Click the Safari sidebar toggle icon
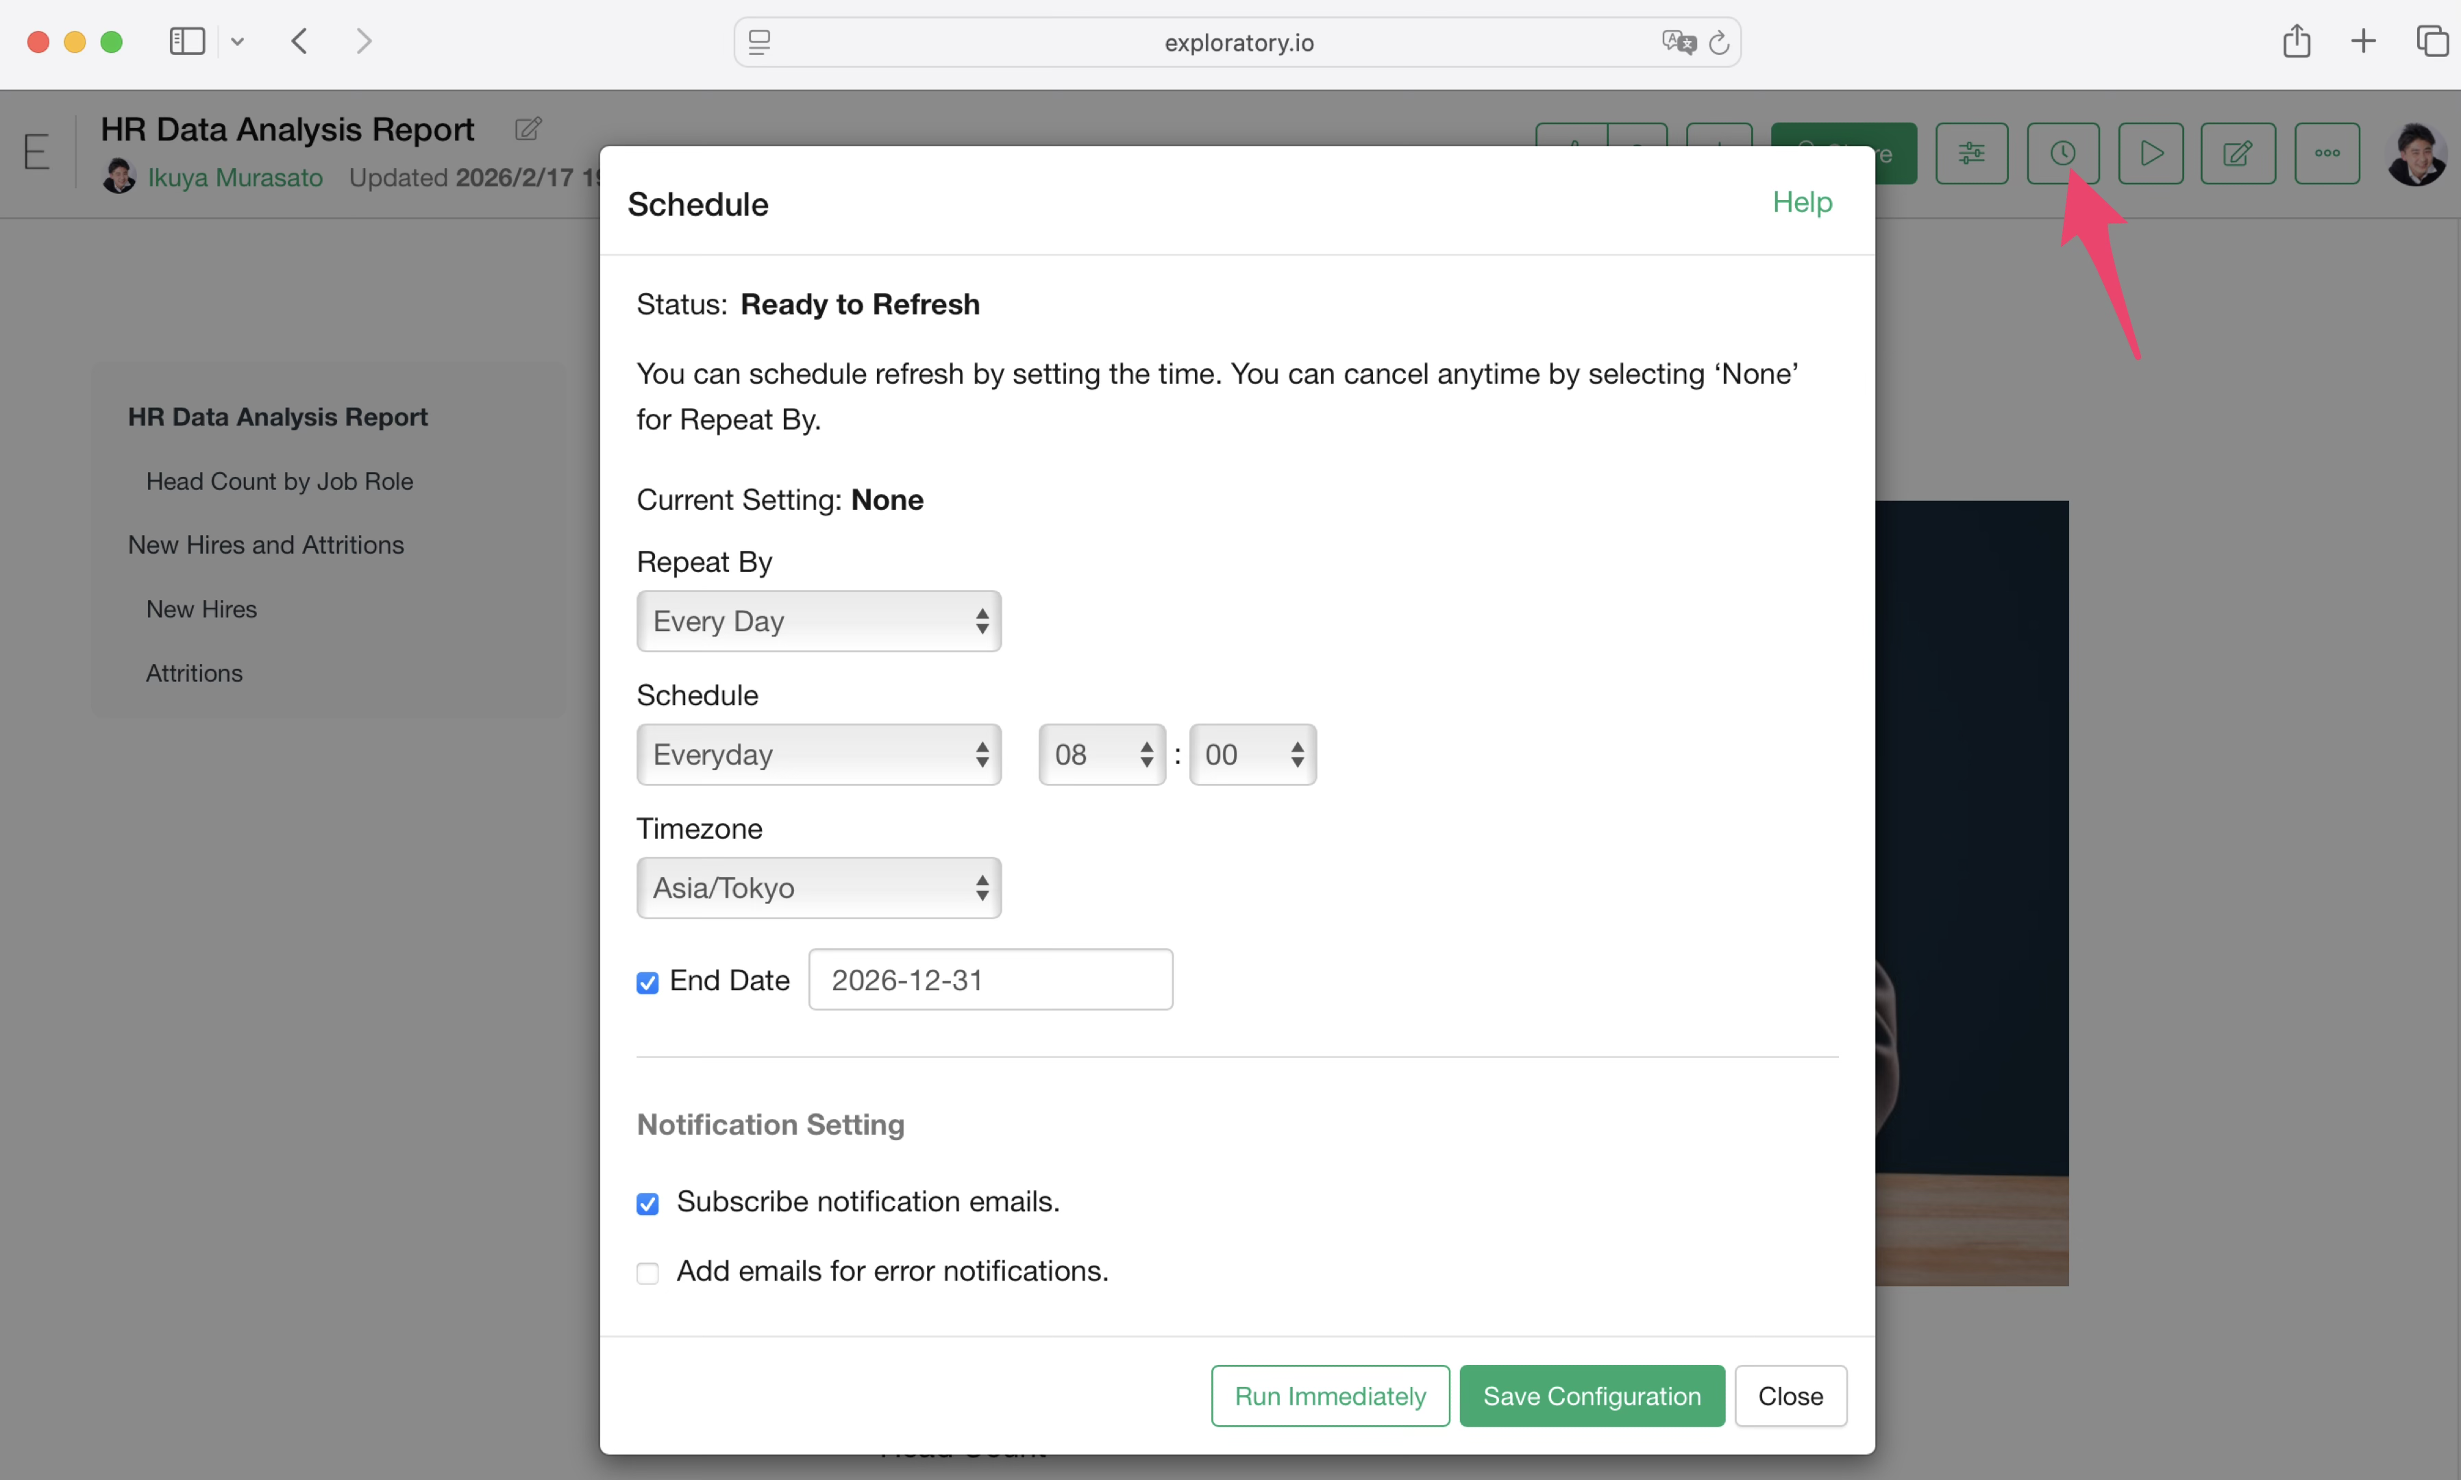2461x1480 pixels. point(186,42)
